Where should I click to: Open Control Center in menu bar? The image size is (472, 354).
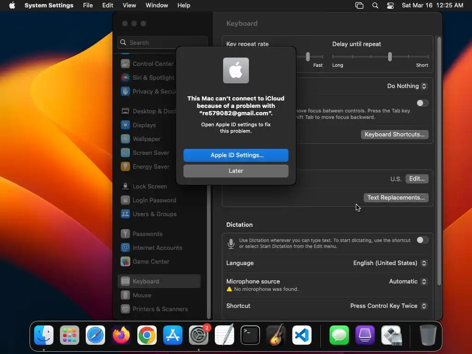point(390,6)
